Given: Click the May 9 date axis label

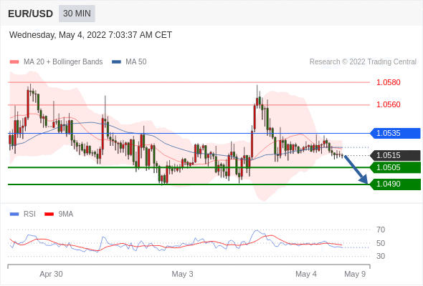Looking at the screenshot, I should click(355, 274).
